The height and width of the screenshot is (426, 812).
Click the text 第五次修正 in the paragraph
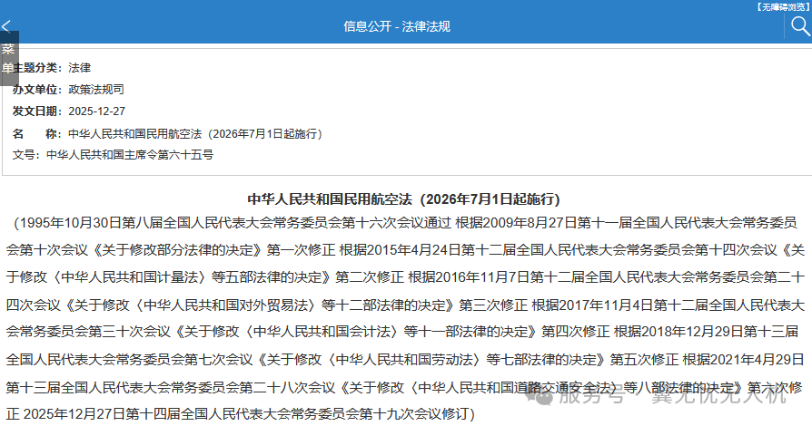[x=644, y=359]
